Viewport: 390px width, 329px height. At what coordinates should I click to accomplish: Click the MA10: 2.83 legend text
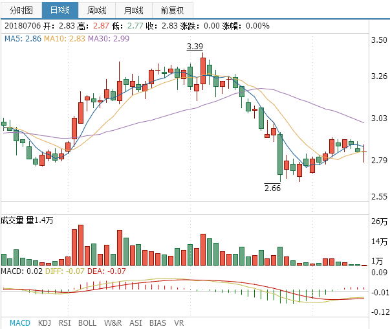coord(65,39)
